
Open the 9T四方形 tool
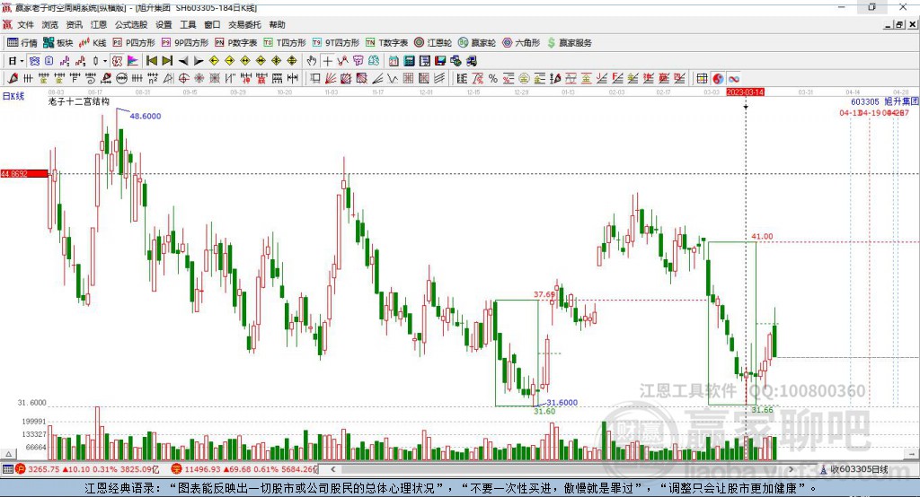[x=336, y=43]
